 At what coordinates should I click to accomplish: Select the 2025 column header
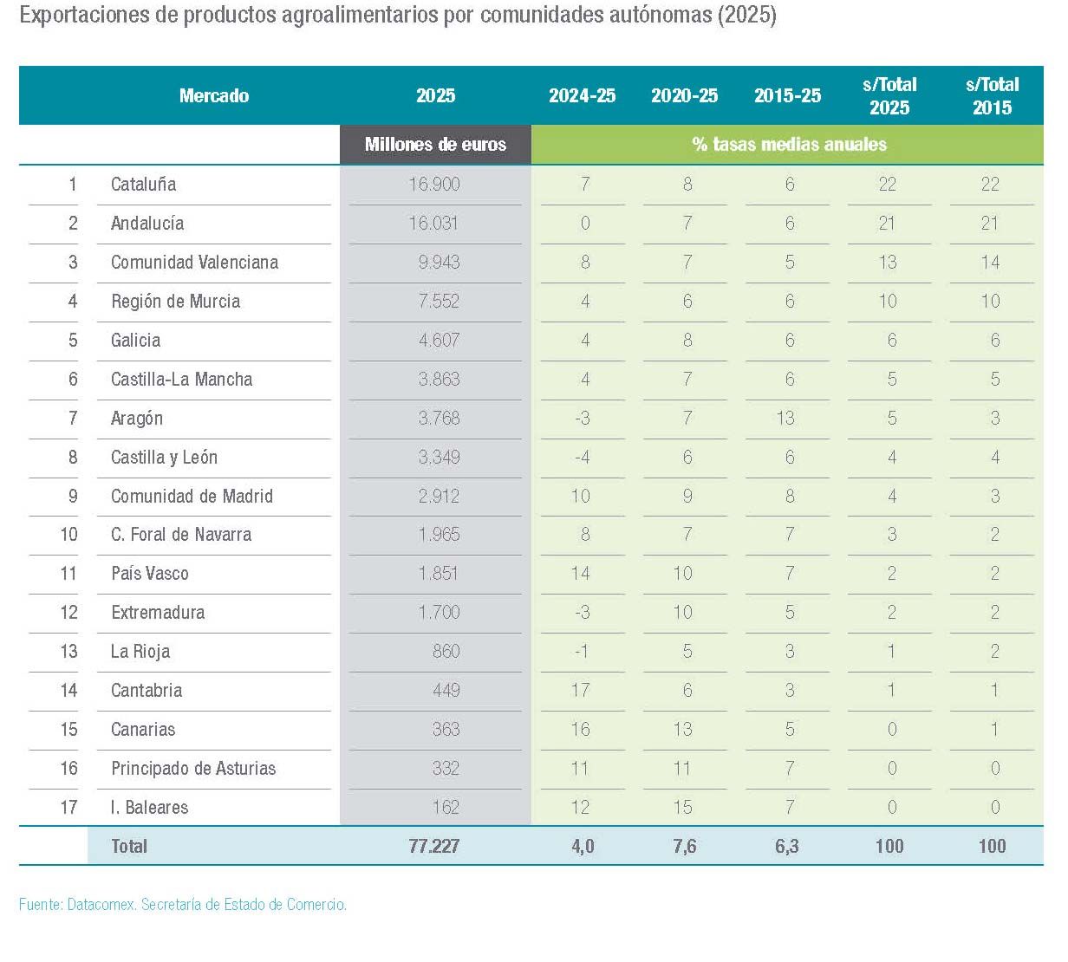pyautogui.click(x=435, y=96)
